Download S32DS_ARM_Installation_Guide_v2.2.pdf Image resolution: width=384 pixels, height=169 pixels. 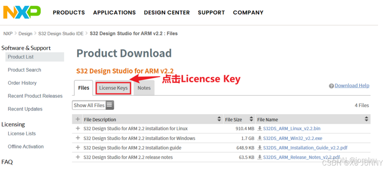point(305,148)
